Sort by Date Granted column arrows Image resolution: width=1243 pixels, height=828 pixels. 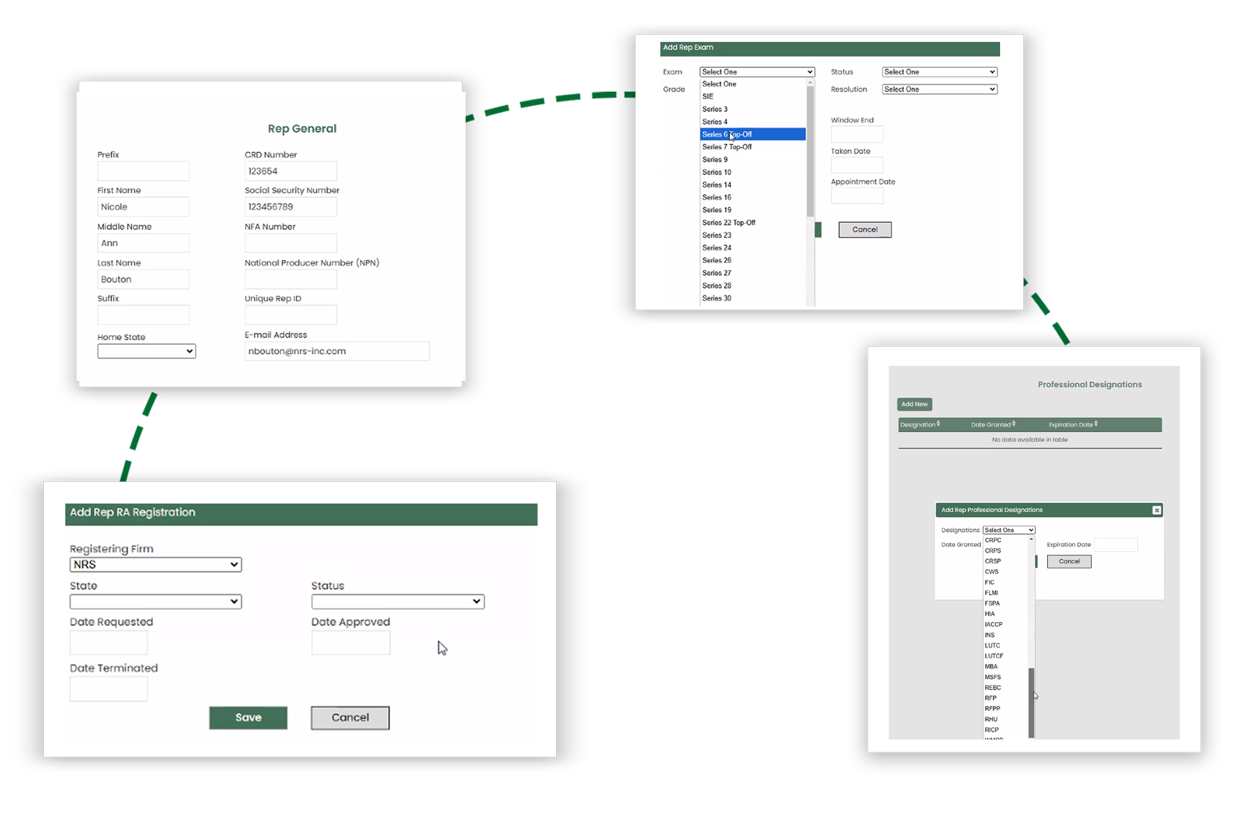click(x=1014, y=424)
